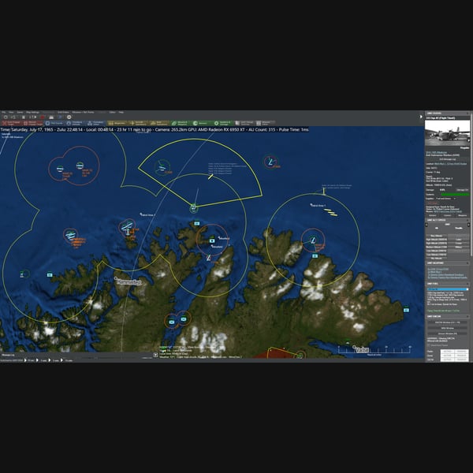Click the Damage Ctrl button
The height and width of the screenshot is (473, 473).
[462, 190]
